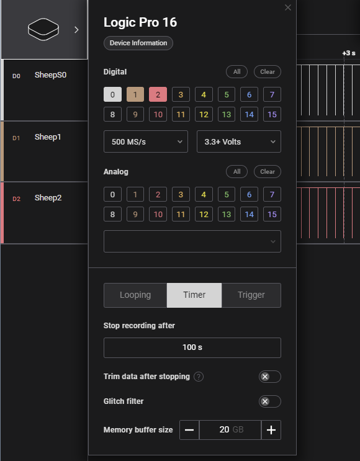This screenshot has width=360, height=461.
Task: Enable digital channel 8
Action: 112,114
